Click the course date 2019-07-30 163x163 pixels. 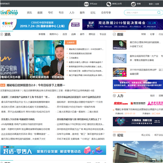[x=130, y=114]
